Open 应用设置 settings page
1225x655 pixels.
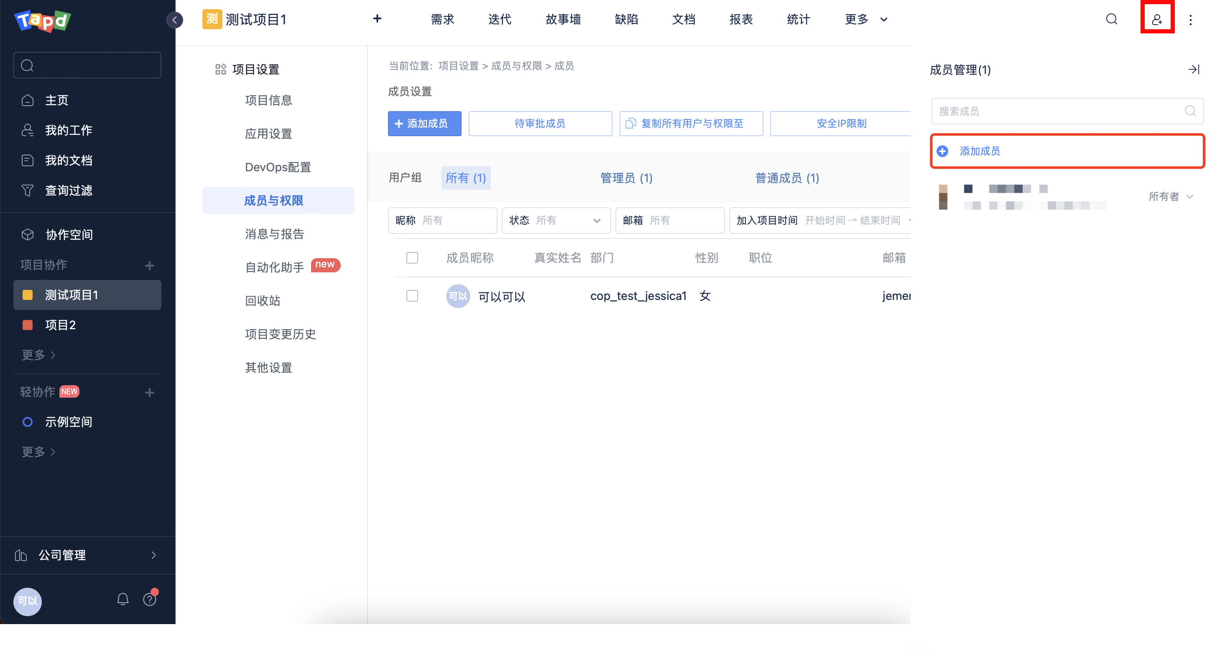coord(269,134)
